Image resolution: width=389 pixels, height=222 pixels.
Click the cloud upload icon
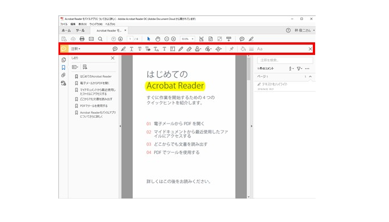pyautogui.click(x=73, y=39)
